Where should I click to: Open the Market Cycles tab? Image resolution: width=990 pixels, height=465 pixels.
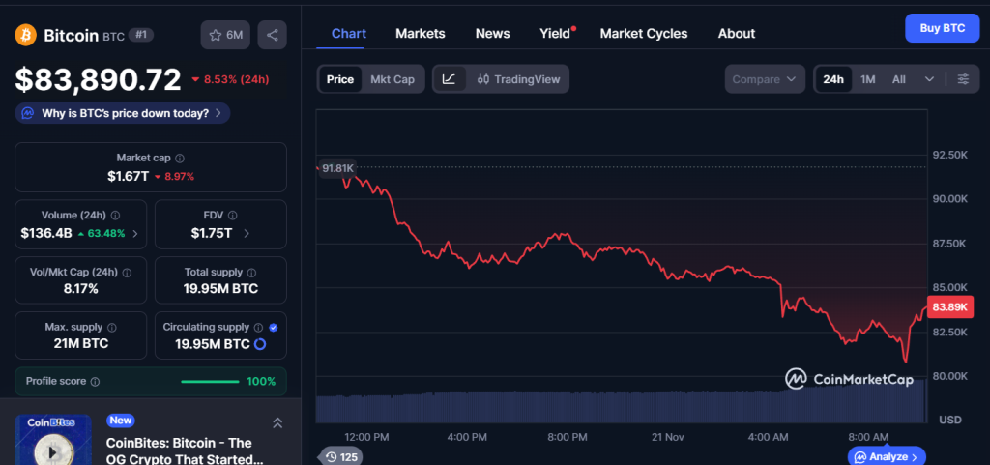click(x=643, y=34)
